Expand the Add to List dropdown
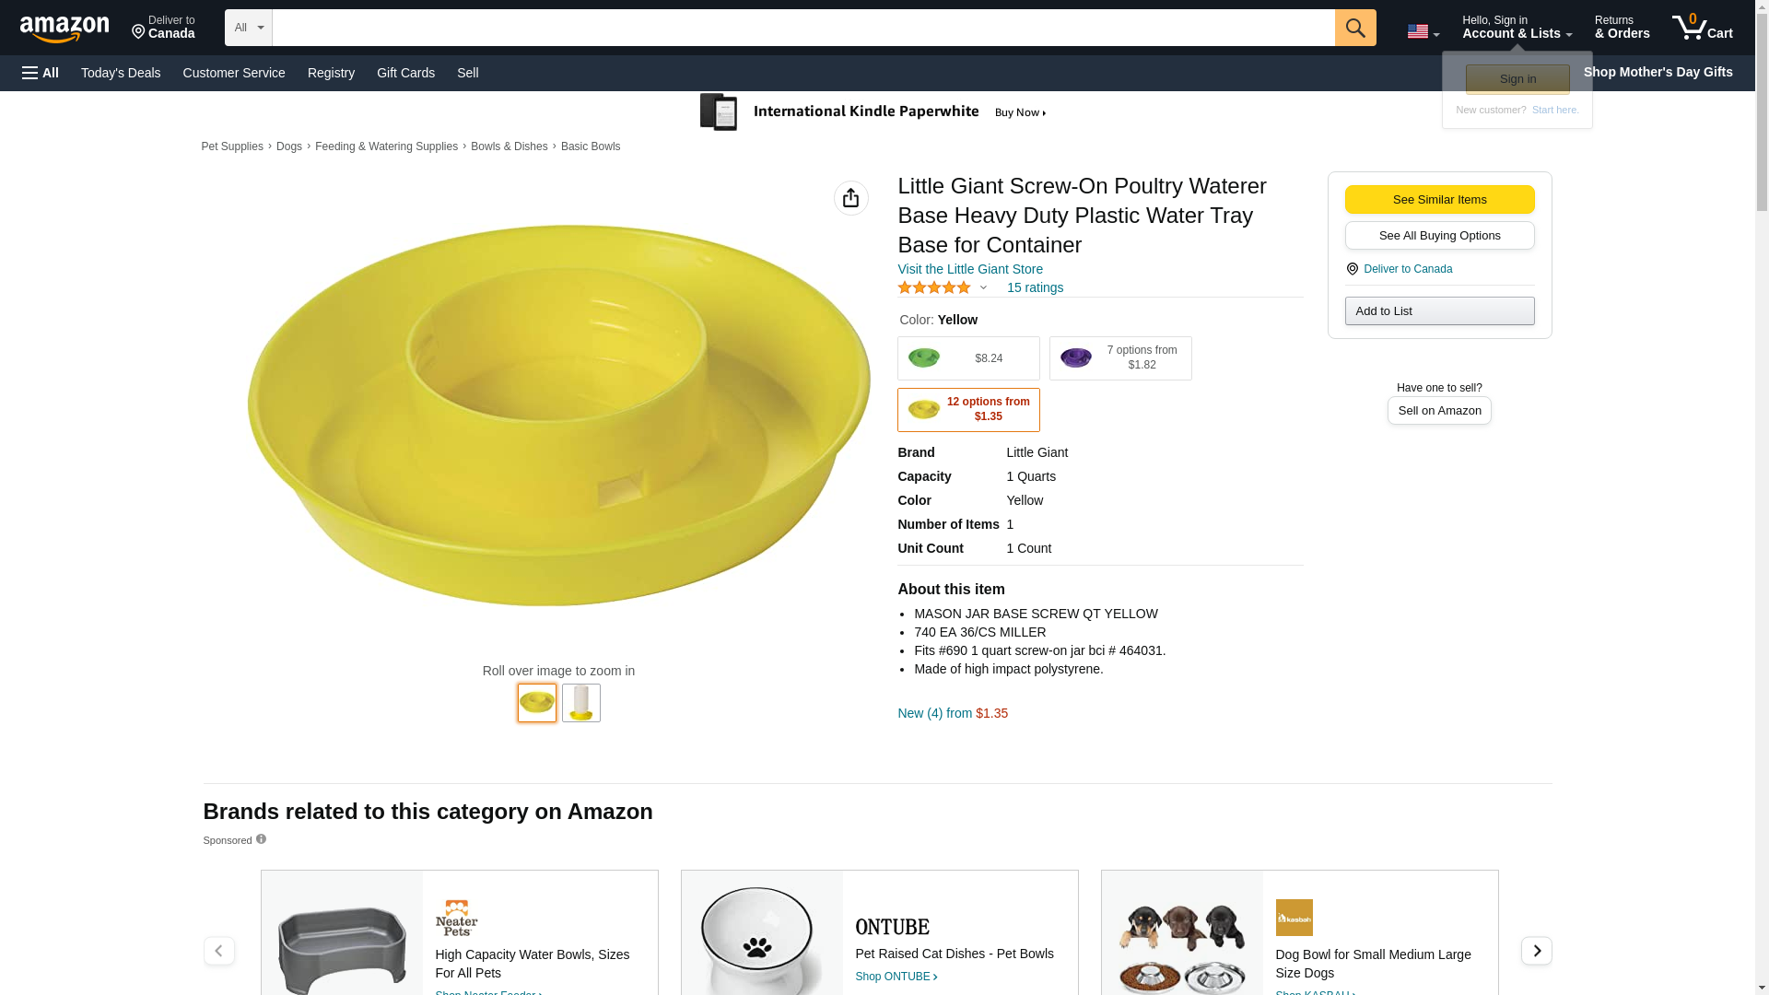 point(1438,310)
